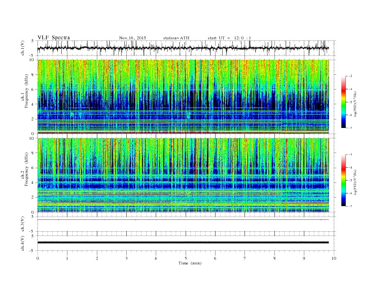Screen dimensions: 376x290
Task: Click the '-3' value on ch.1 colorbar
Action: click(x=350, y=76)
